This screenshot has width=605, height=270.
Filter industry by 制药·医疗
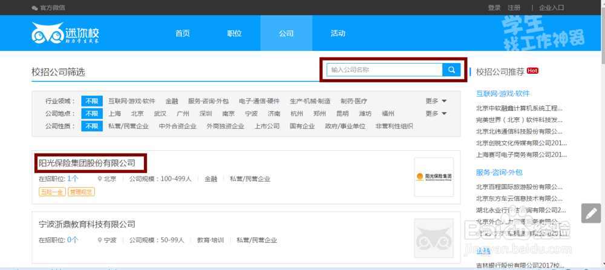(354, 101)
